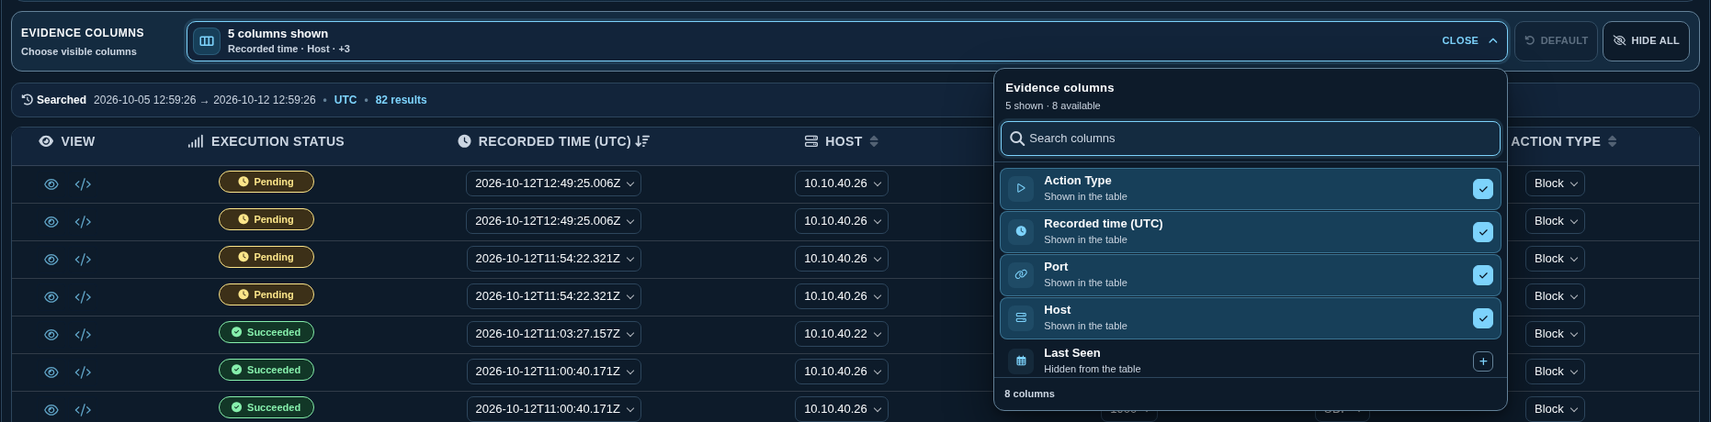Click the clock icon for Recorded time (UTC) option
Screen dimensions: 1711x422
click(1021, 231)
